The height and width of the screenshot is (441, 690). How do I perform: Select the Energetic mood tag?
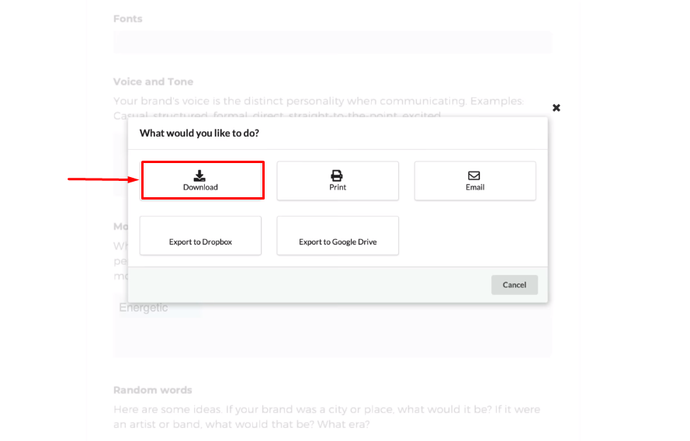pyautogui.click(x=144, y=308)
